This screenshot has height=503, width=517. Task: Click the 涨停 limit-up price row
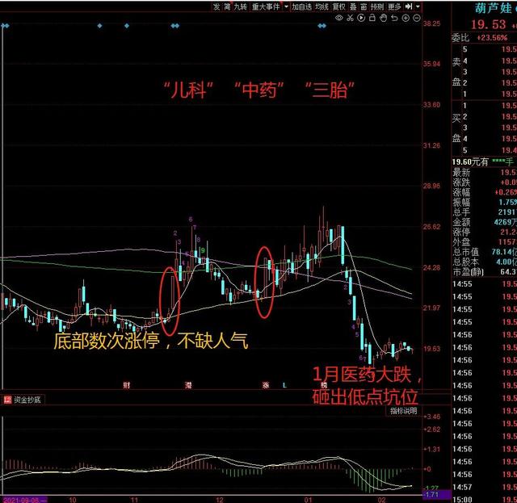click(x=484, y=232)
